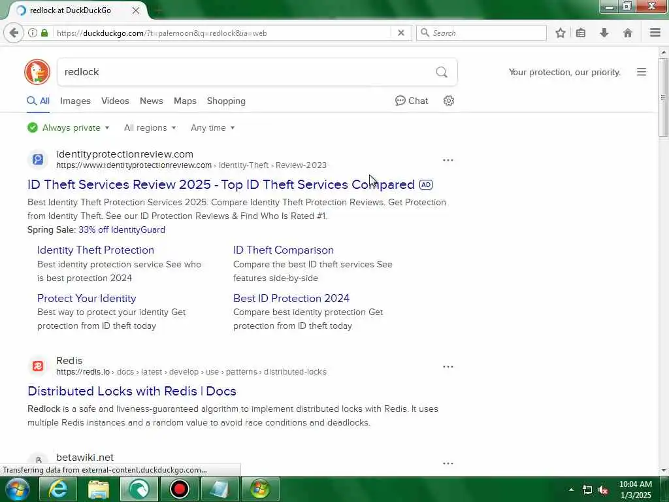Open ID Theft Services Review 2025 ad link

pos(221,184)
